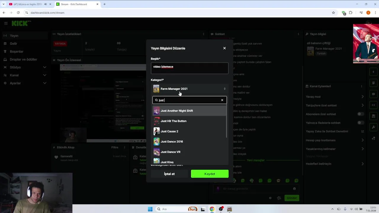Viewport: 379px width, 213px height.
Task: Open the chat identity badge icon
Action: point(218,188)
